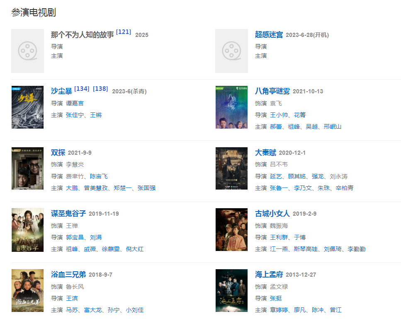Open reference [134] next to 沙尘暴
This screenshot has width=401, height=319.
[x=82, y=89]
